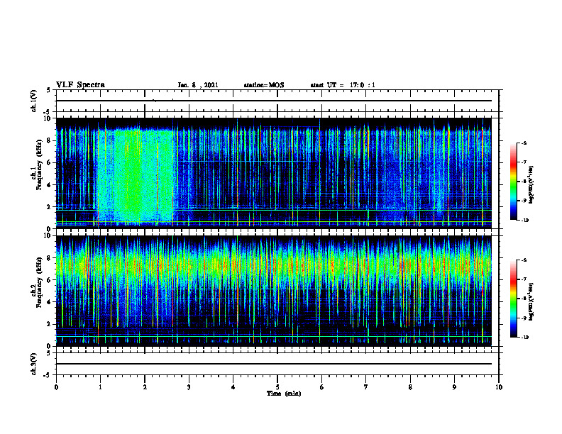
Task: Click the "7" tick on Time axis
Action: [x=366, y=387]
